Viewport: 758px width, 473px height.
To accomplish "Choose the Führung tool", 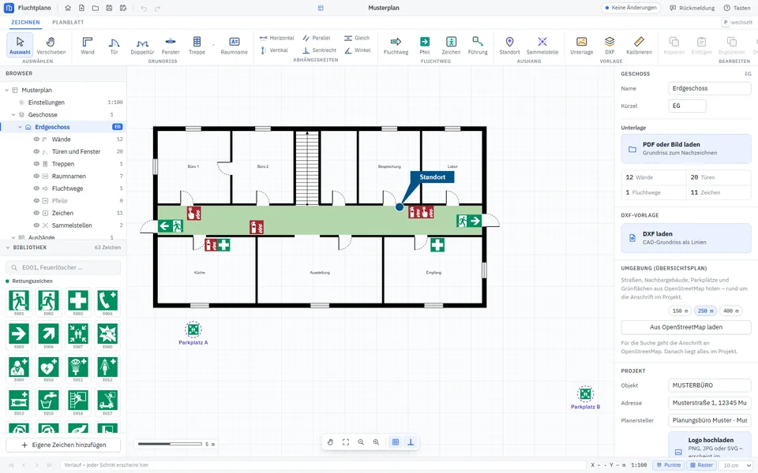I will tap(478, 46).
